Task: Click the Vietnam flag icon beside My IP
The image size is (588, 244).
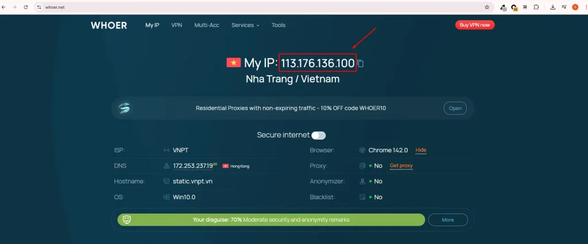Action: pyautogui.click(x=233, y=63)
